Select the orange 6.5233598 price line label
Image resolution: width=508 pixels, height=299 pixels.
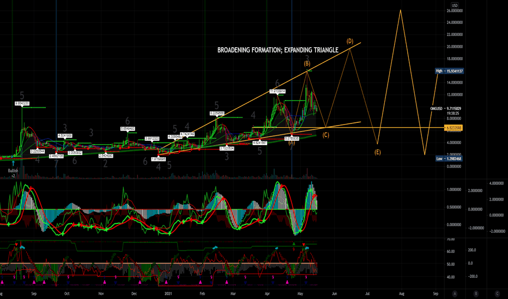[453, 128]
